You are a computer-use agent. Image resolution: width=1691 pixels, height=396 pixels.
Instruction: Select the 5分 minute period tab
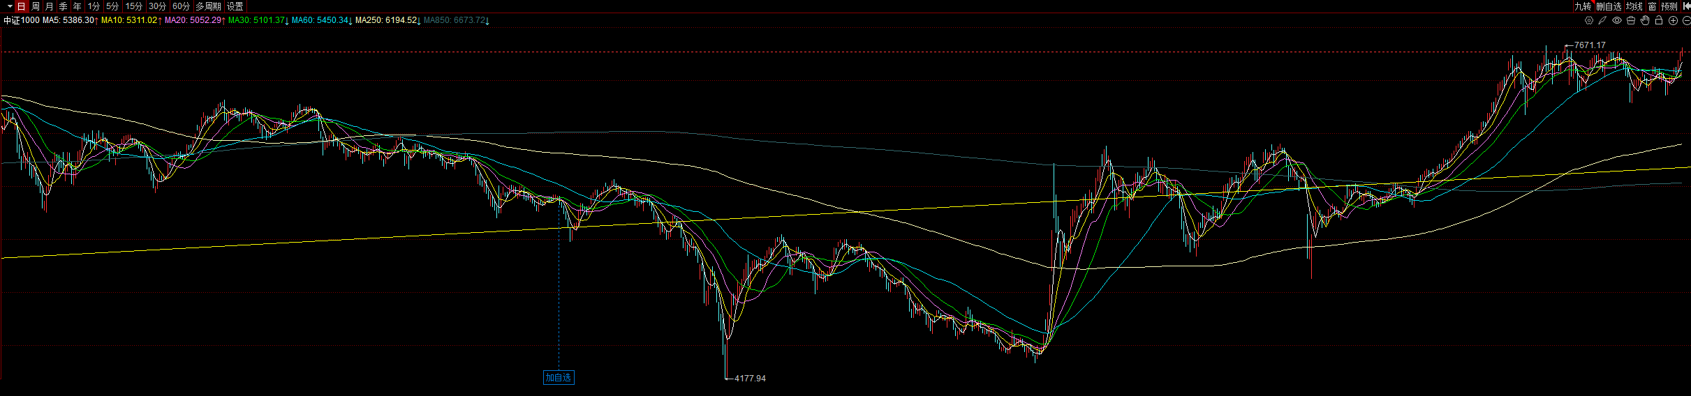click(112, 6)
